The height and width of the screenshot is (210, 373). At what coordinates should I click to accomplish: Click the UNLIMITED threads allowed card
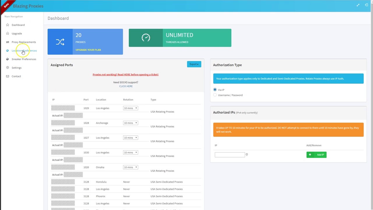tap(180, 38)
